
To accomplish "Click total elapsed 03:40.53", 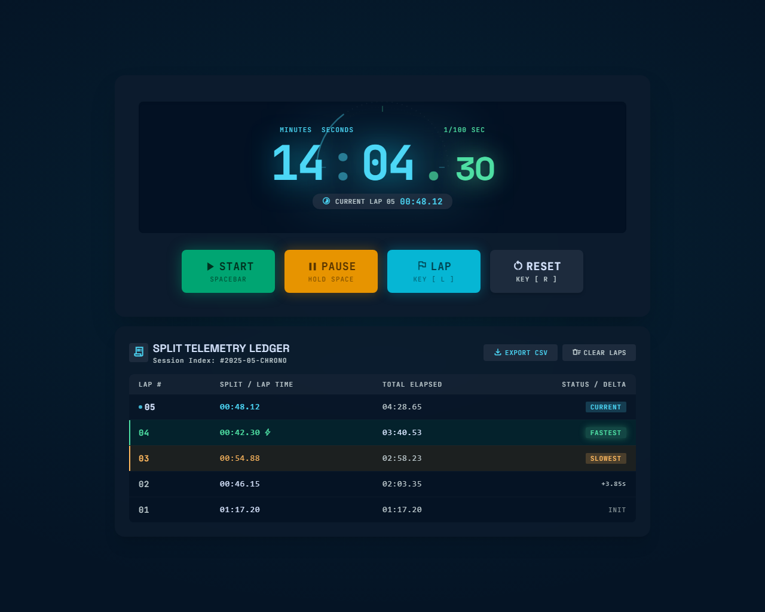I will 402,433.
